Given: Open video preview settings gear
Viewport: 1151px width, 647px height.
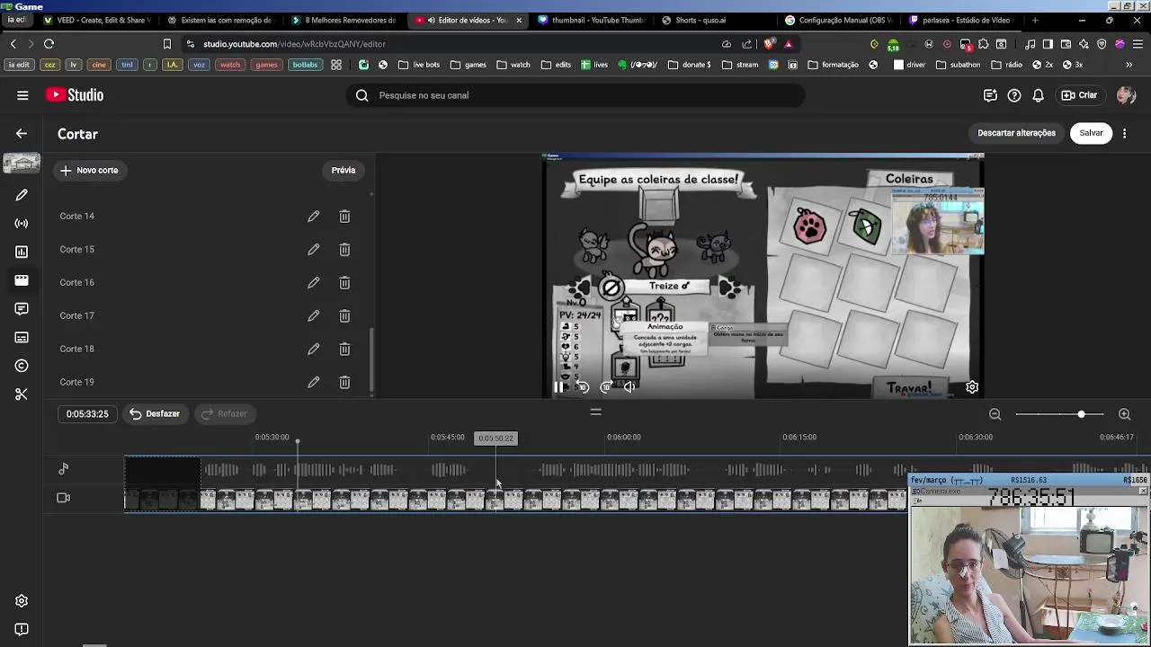Looking at the screenshot, I should pos(972,387).
